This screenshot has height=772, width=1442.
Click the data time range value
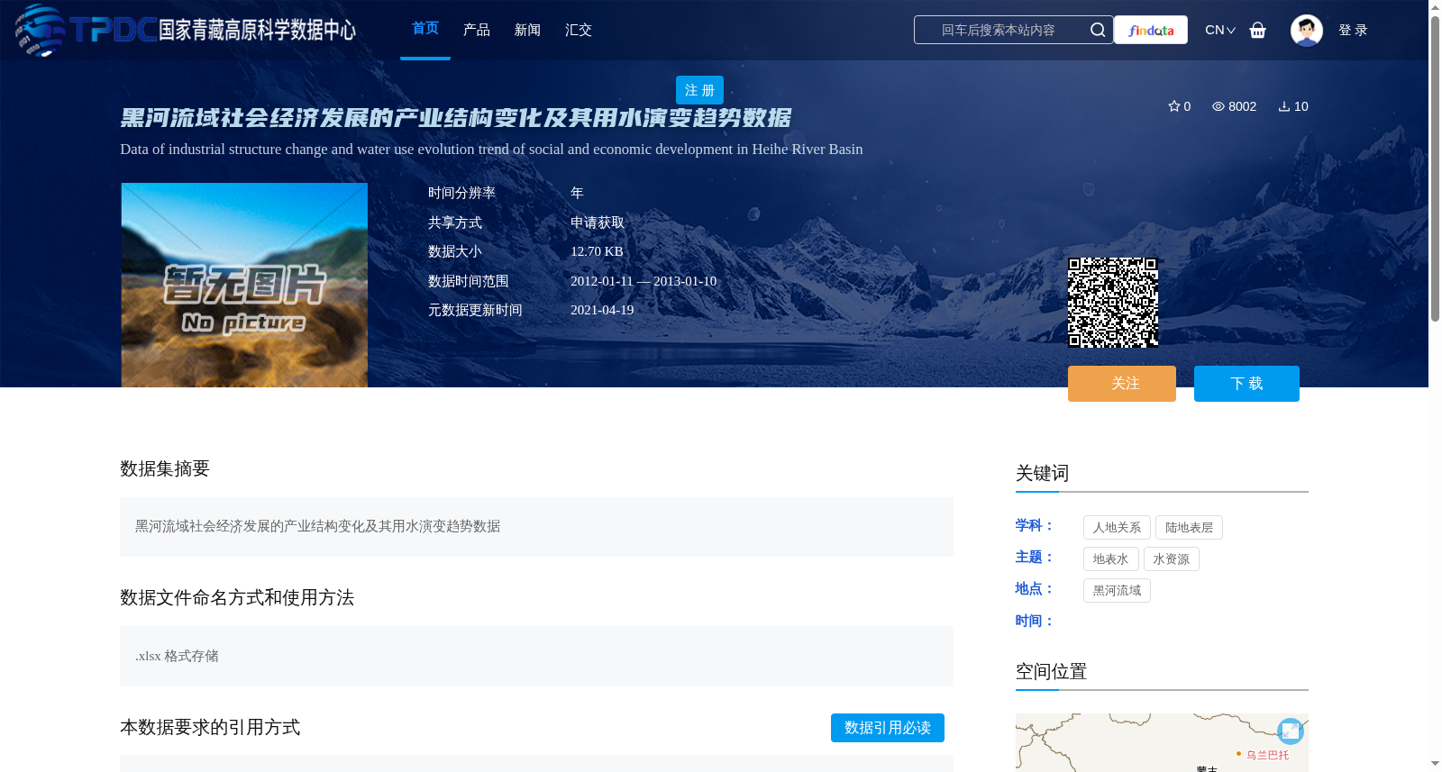(643, 281)
